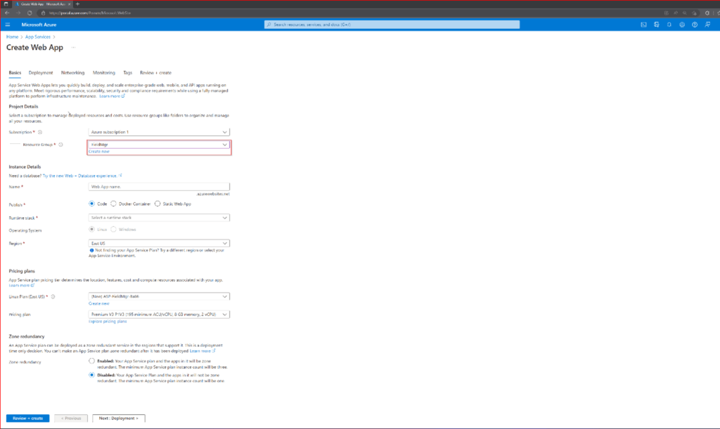Choose Linux as the operating system

click(92, 229)
